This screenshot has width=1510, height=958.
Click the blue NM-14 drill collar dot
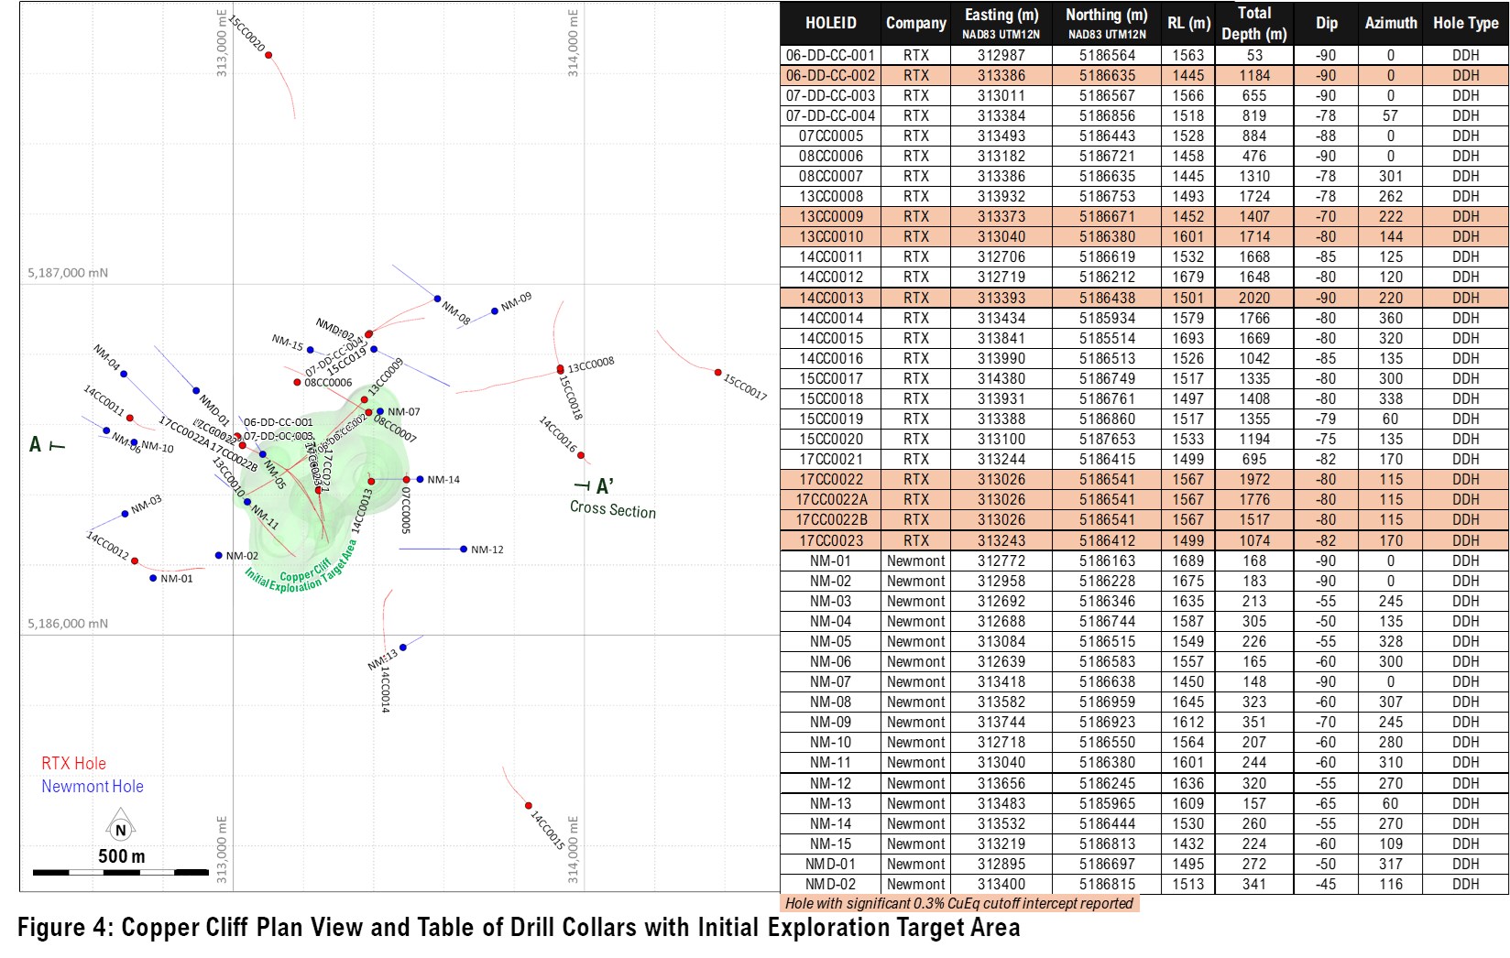[420, 479]
